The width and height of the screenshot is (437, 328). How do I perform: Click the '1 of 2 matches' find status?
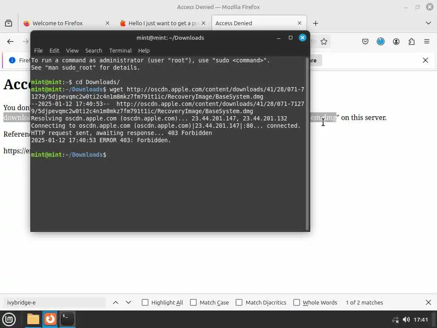[x=364, y=302]
